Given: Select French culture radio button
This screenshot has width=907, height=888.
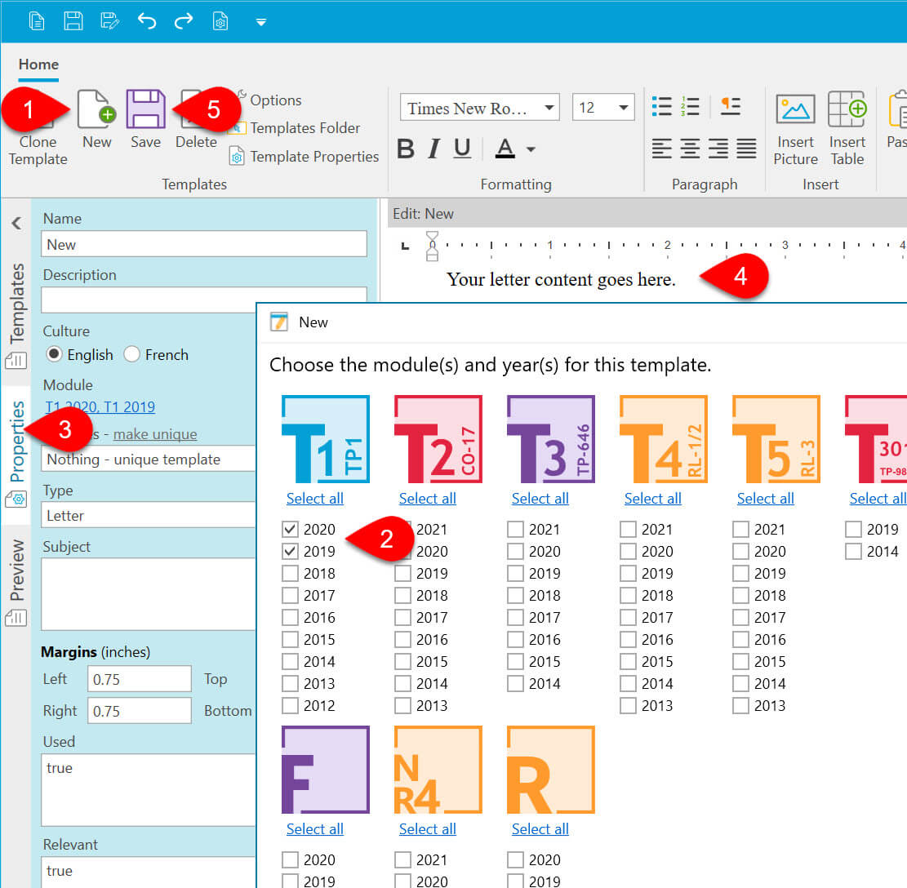Looking at the screenshot, I should (132, 354).
